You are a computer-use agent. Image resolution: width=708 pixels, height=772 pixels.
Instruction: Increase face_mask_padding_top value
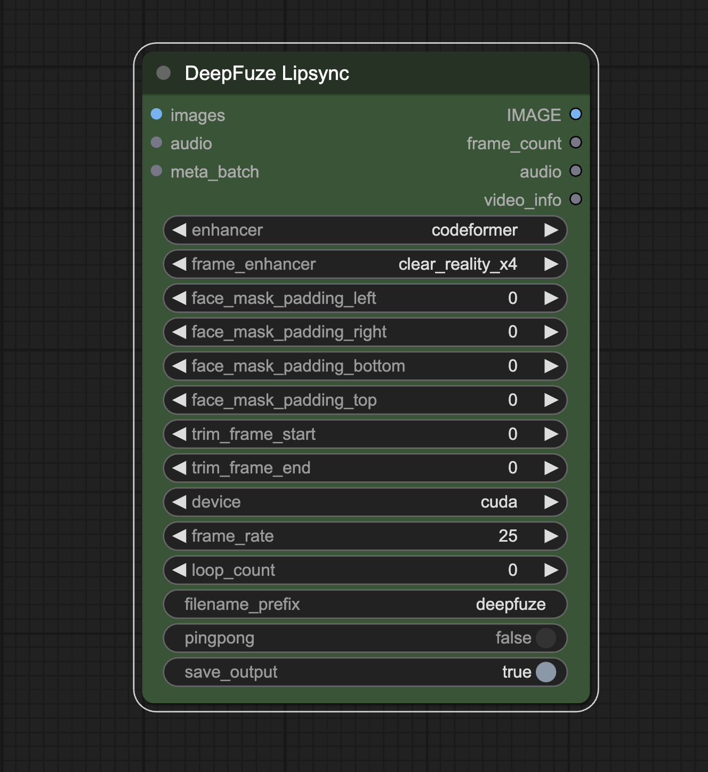coord(551,400)
